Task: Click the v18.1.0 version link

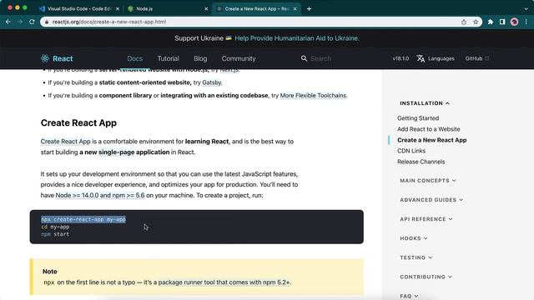Action: click(x=400, y=58)
